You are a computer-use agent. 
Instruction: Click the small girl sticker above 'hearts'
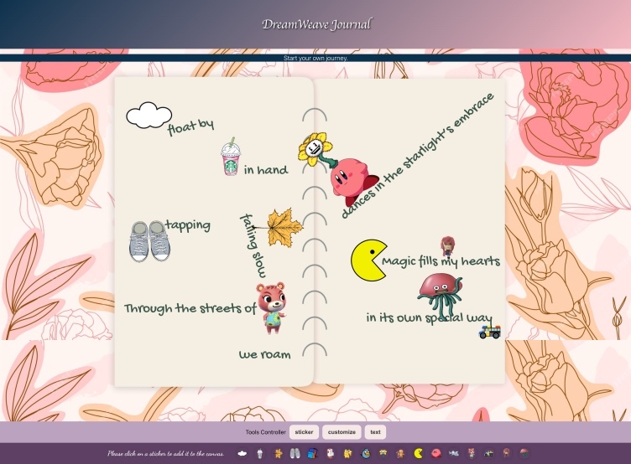coord(447,246)
